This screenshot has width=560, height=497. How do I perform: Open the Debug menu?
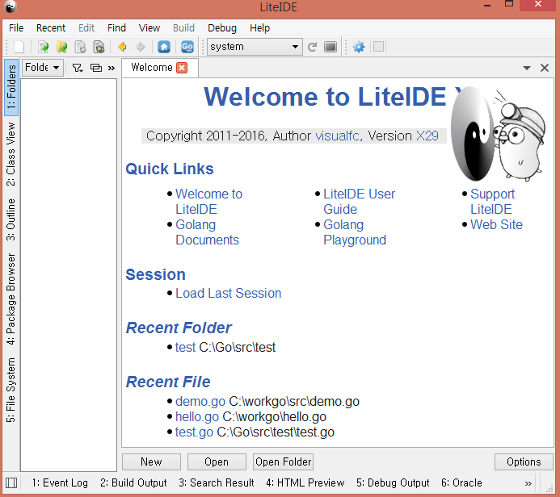coord(222,27)
